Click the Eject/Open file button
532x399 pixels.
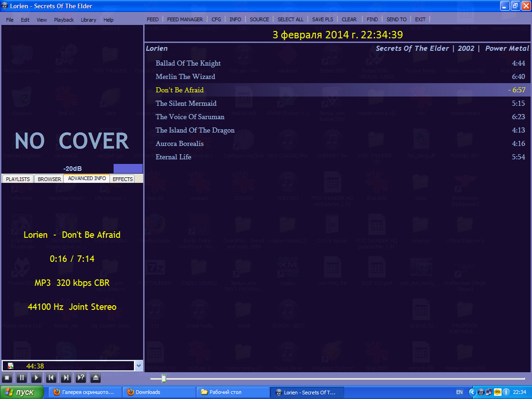coord(96,378)
